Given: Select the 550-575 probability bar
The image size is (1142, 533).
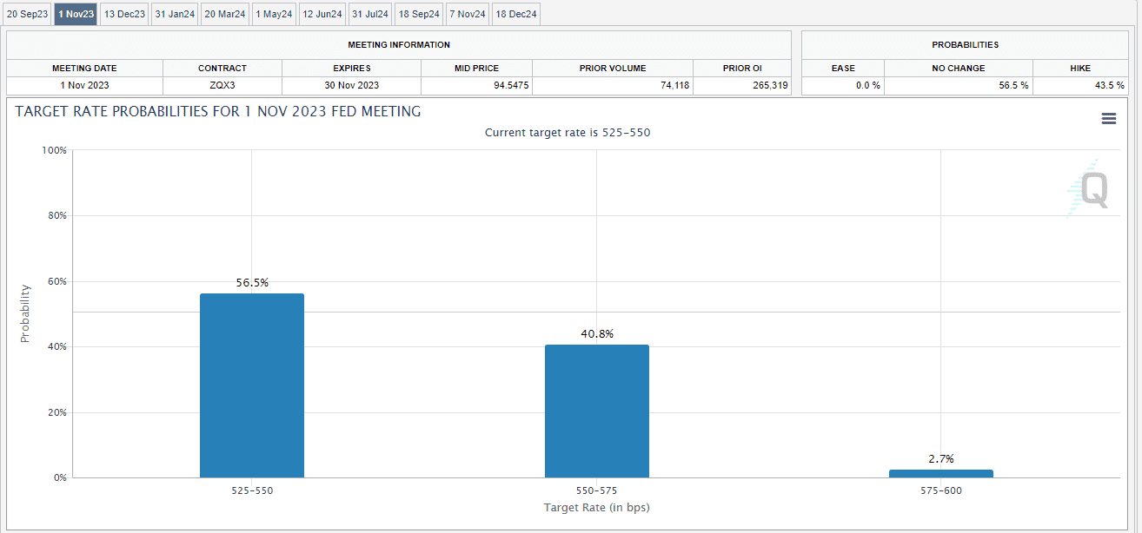Looking at the screenshot, I should pos(597,411).
